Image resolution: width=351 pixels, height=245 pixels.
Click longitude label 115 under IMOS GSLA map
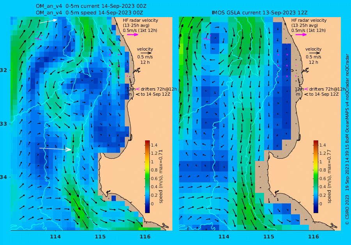tap(269, 237)
